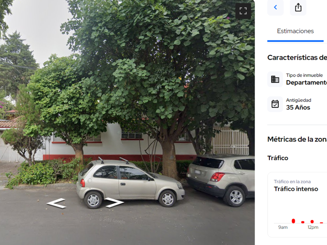This screenshot has width=327, height=245.
Task: Click the Google copyright watermark on road
Action: click(113, 220)
